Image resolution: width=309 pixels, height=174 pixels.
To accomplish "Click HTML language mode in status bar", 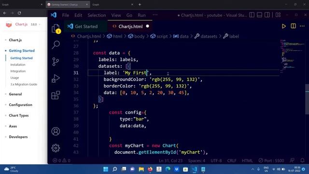I will coord(247,160).
